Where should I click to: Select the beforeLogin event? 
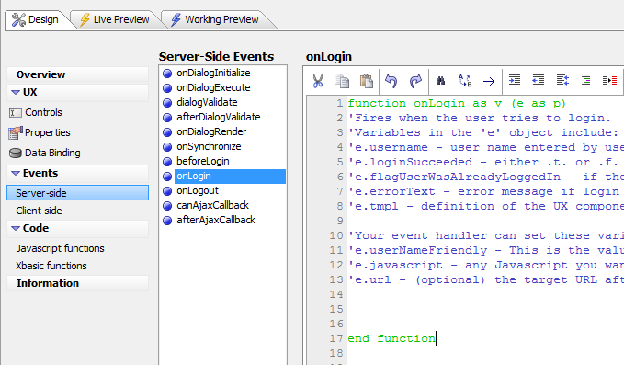pos(203,162)
